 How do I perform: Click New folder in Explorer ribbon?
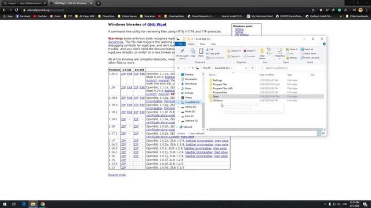262,54
